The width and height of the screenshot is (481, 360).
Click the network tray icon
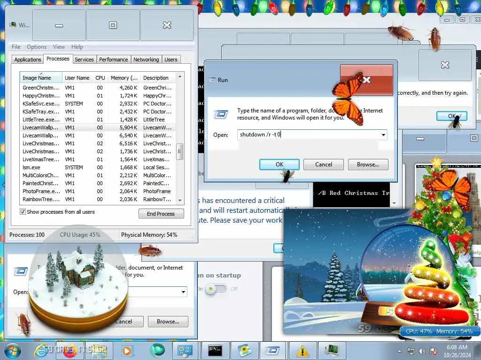click(411, 351)
